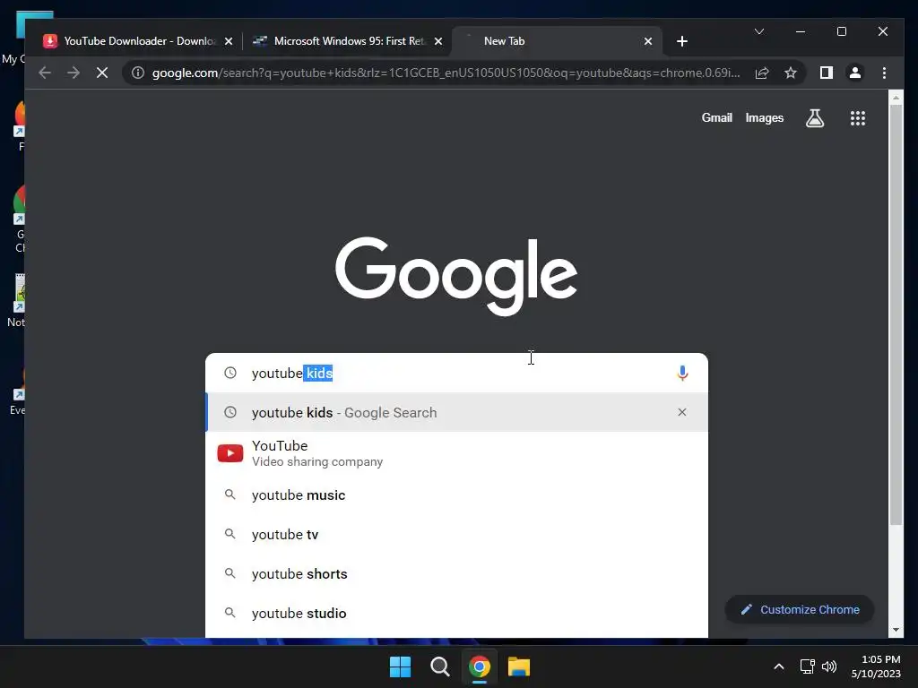This screenshot has height=688, width=918.
Task: Open a new tab
Action: (x=682, y=41)
